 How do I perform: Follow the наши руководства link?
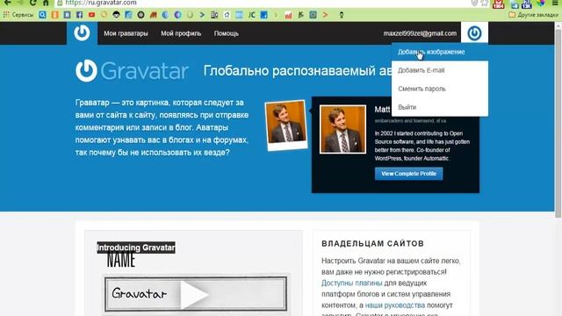tap(394, 305)
